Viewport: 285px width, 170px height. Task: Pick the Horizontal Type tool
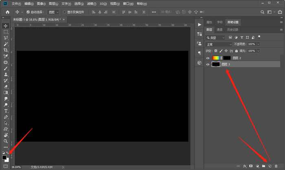(x=6, y=111)
